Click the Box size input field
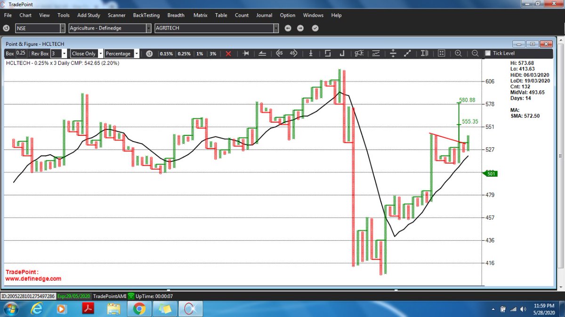Image resolution: width=565 pixels, height=317 pixels. (x=21, y=53)
